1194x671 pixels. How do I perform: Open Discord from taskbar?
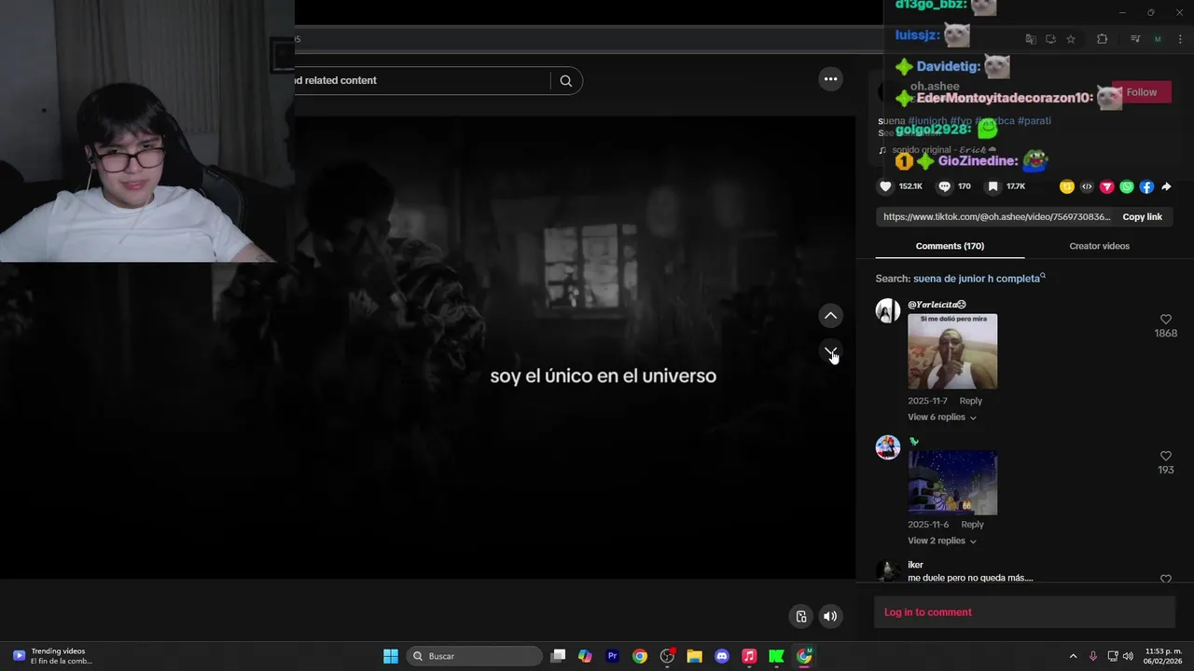click(x=721, y=656)
